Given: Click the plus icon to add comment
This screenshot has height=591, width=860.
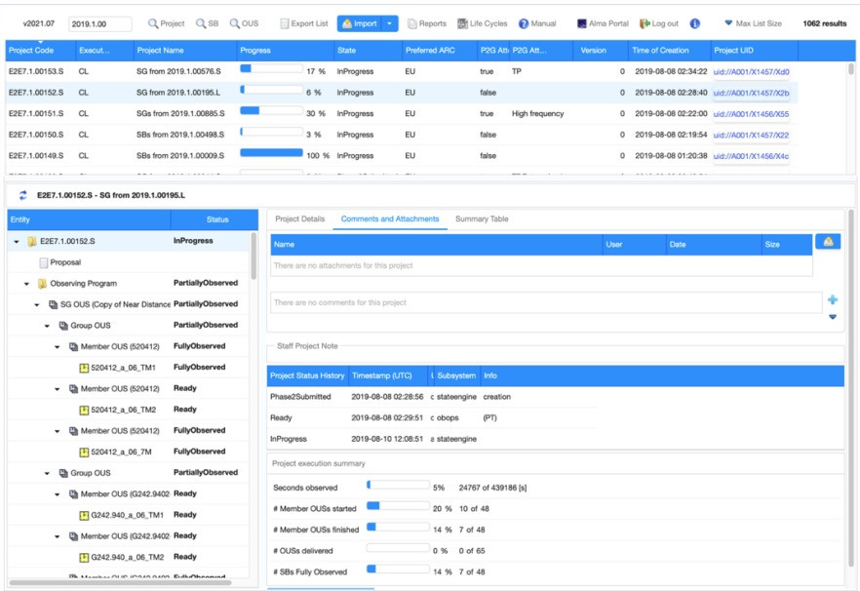Looking at the screenshot, I should pyautogui.click(x=833, y=299).
